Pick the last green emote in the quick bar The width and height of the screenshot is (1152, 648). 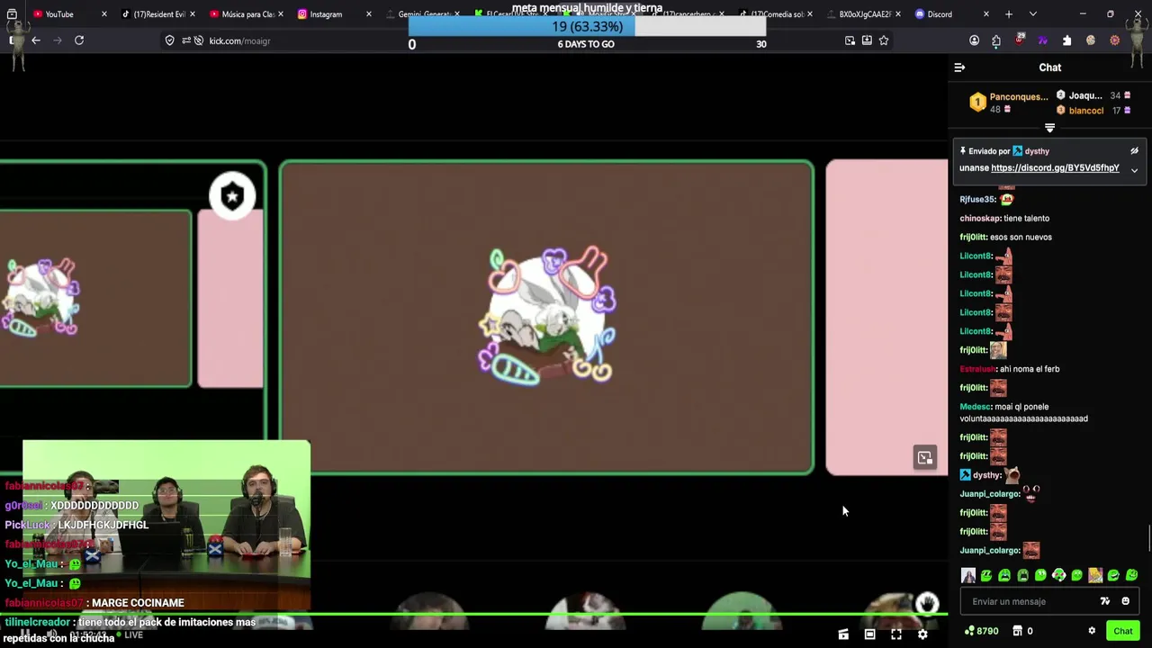1131,575
